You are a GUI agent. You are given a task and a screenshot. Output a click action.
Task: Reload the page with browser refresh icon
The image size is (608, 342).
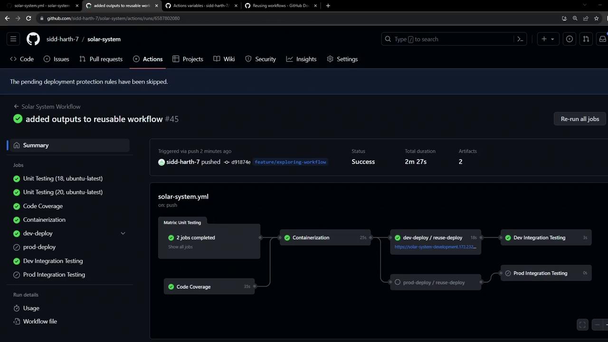click(28, 18)
